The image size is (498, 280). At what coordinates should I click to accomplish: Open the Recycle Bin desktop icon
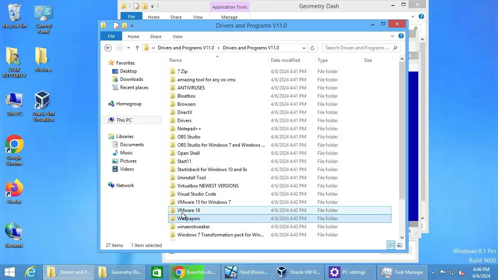(x=14, y=16)
